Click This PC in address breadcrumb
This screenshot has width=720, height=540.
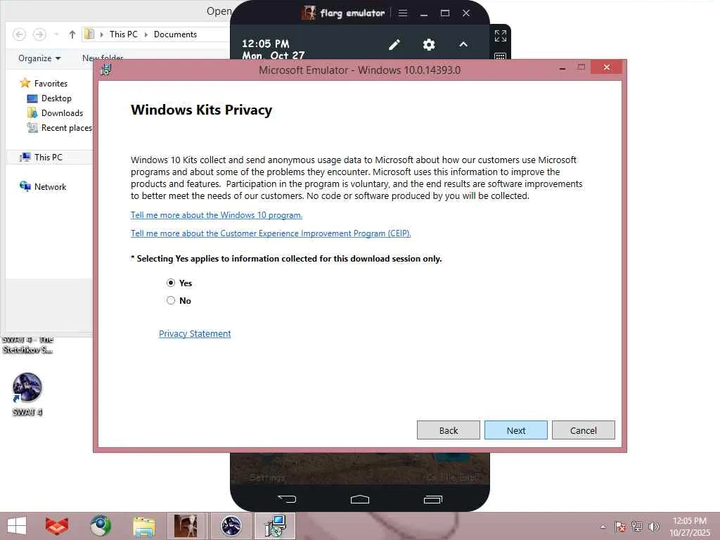coord(124,34)
